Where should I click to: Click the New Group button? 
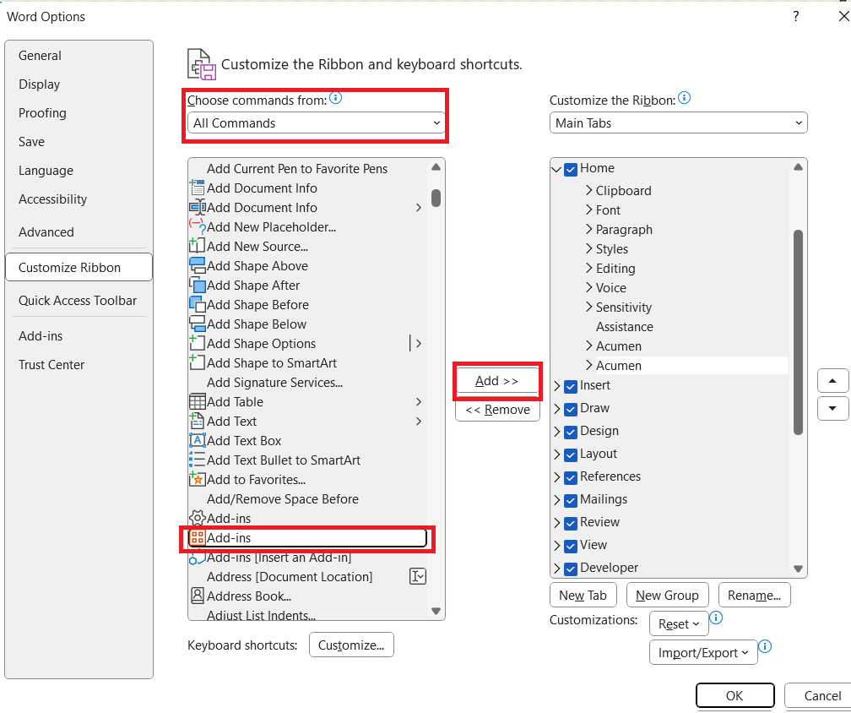pos(667,596)
